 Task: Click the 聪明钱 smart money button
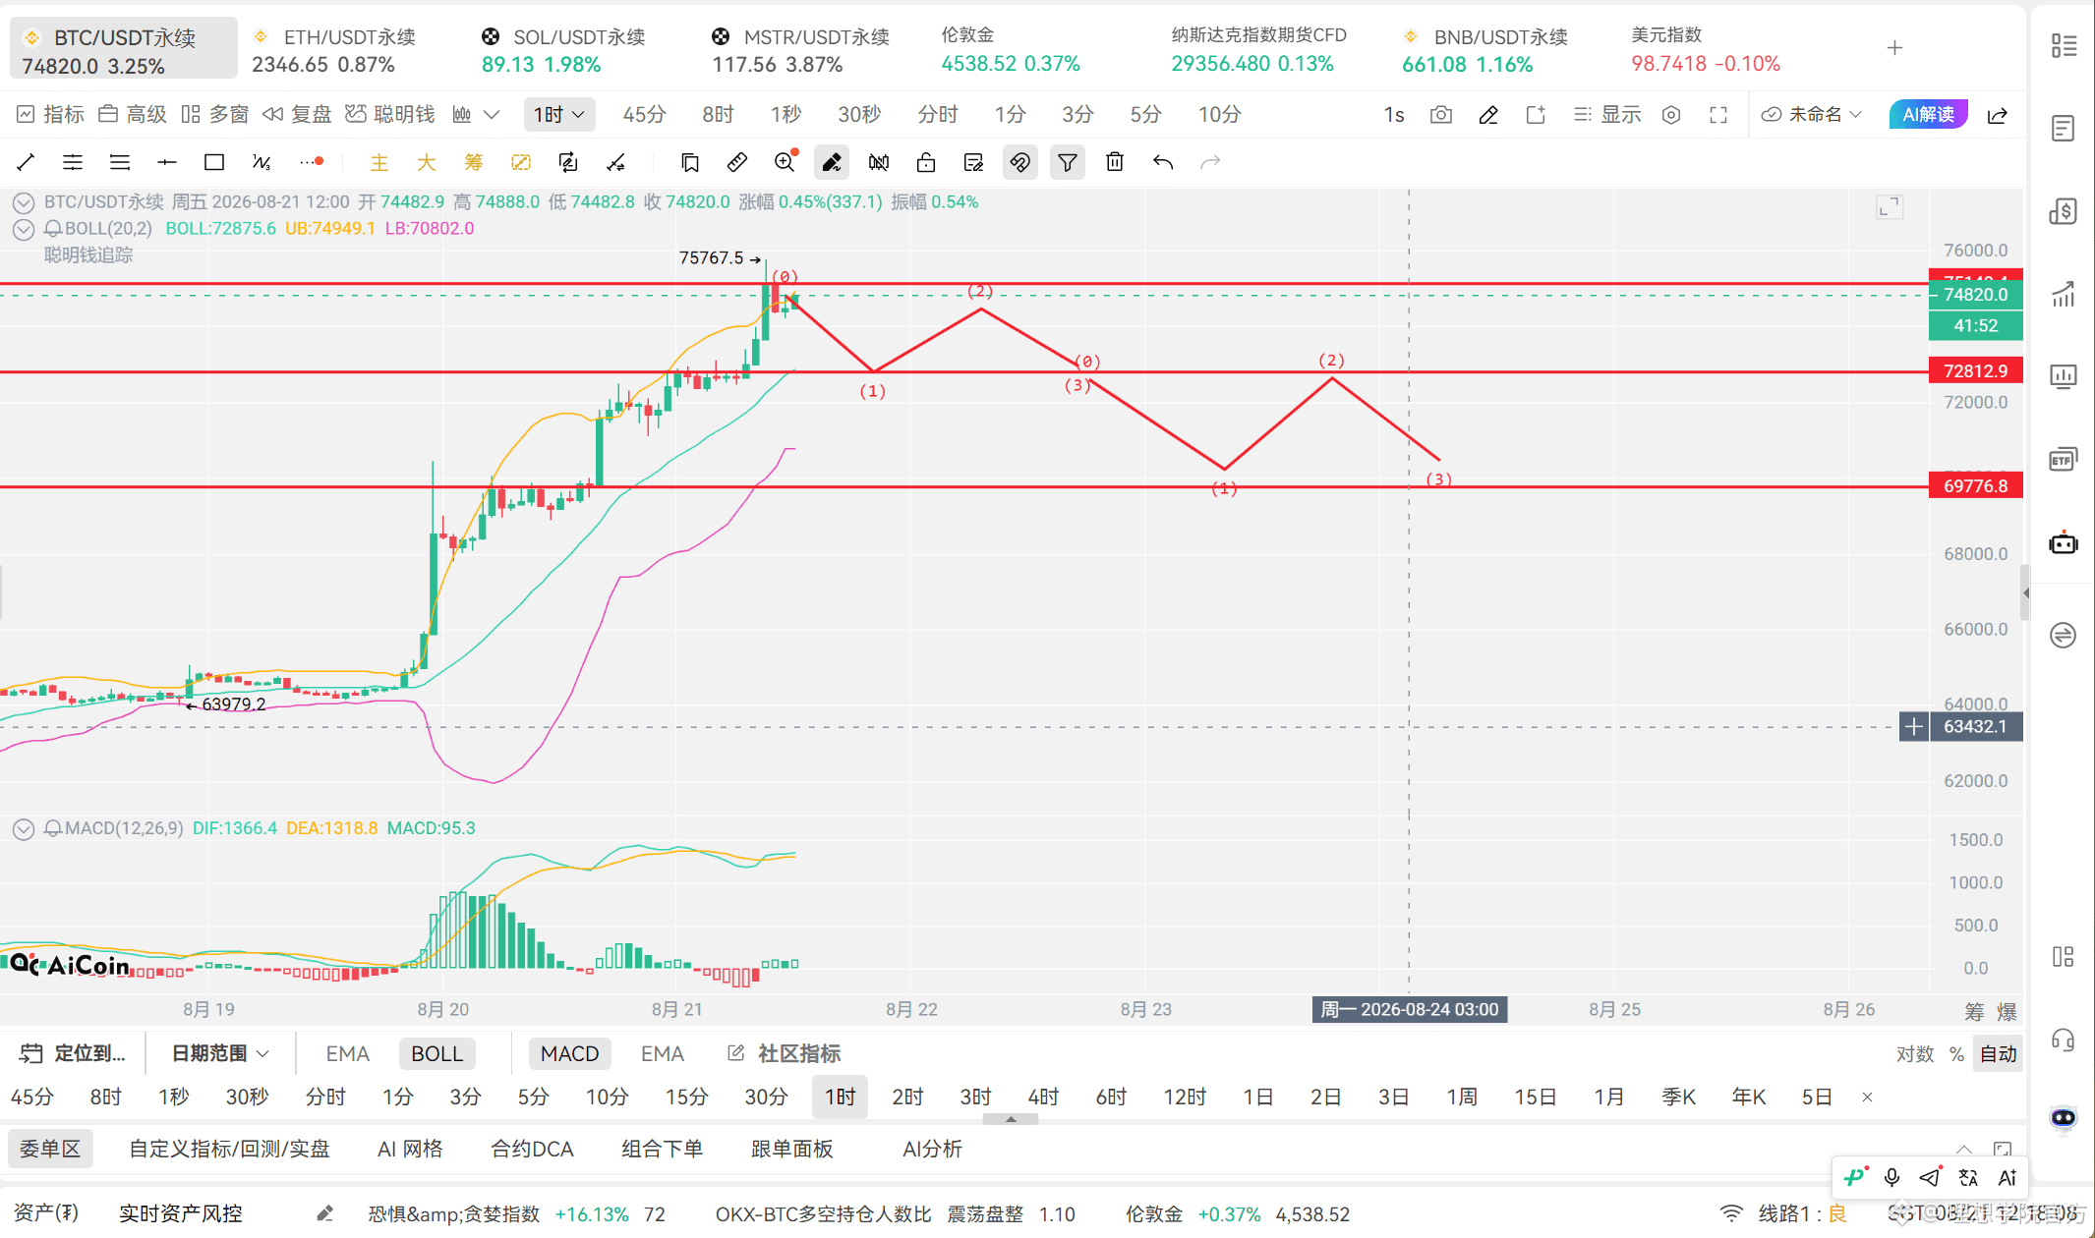click(389, 115)
